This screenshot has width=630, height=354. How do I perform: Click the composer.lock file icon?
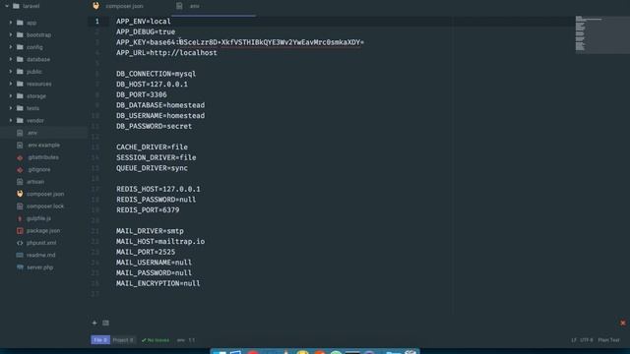(20, 206)
